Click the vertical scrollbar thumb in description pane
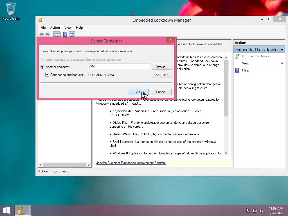The width and height of the screenshot is (288, 216). 226,88
